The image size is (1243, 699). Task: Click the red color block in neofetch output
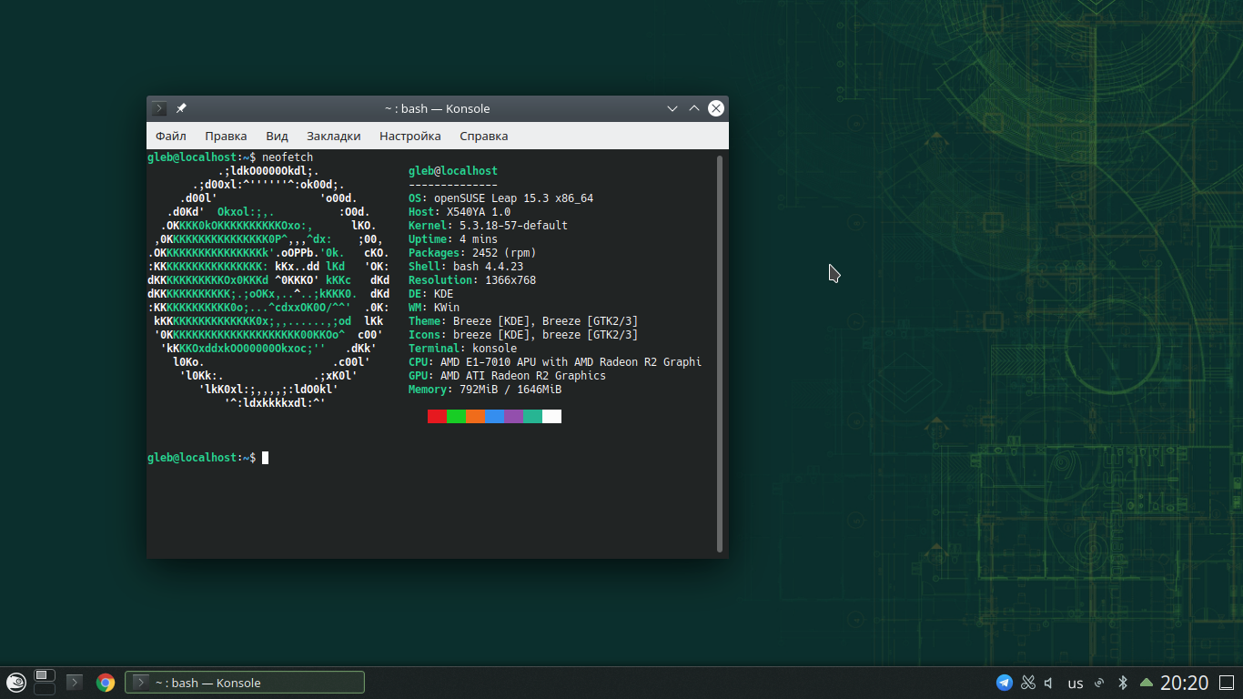pos(437,416)
